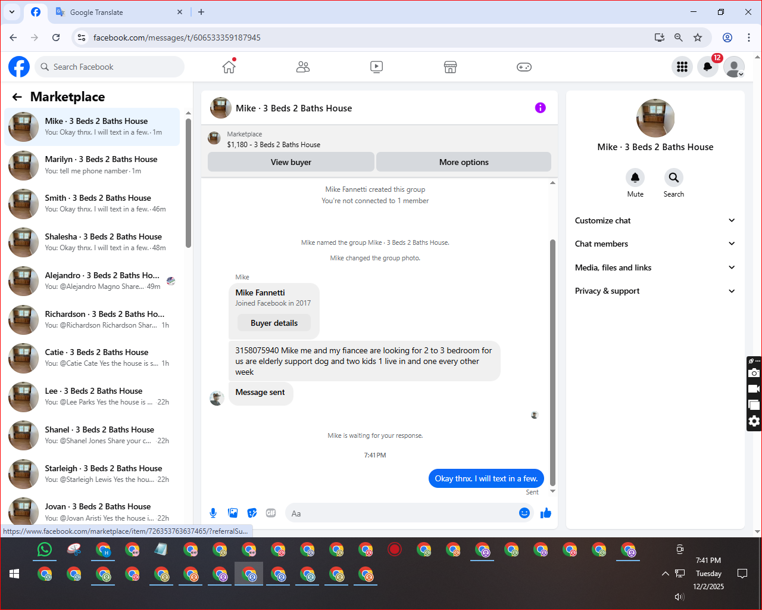Click the voice clip microphone icon
The height and width of the screenshot is (610, 762).
pos(213,513)
